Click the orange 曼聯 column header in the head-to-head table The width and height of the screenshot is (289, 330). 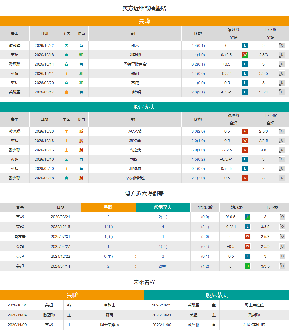[108, 207]
